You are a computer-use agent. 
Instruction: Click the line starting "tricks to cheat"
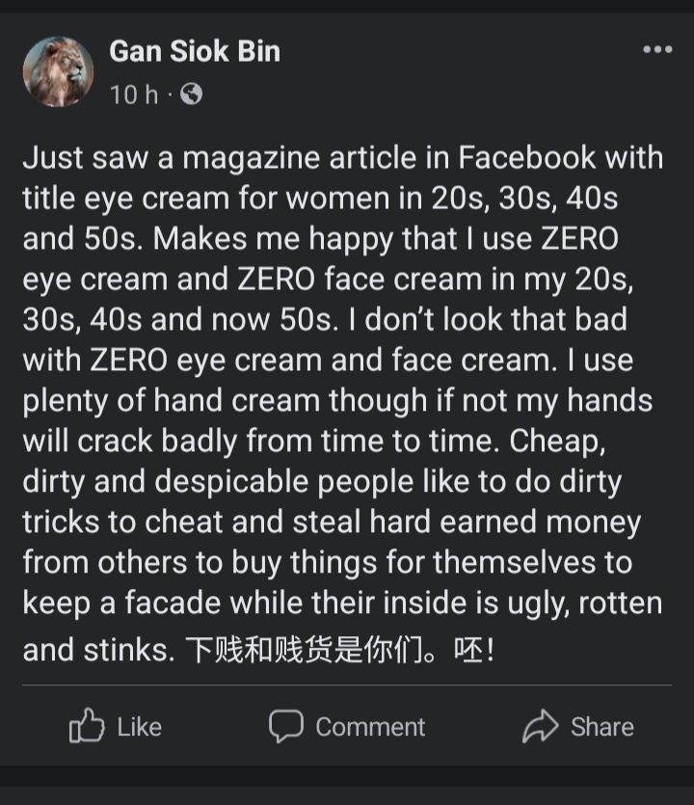pyautogui.click(x=332, y=522)
